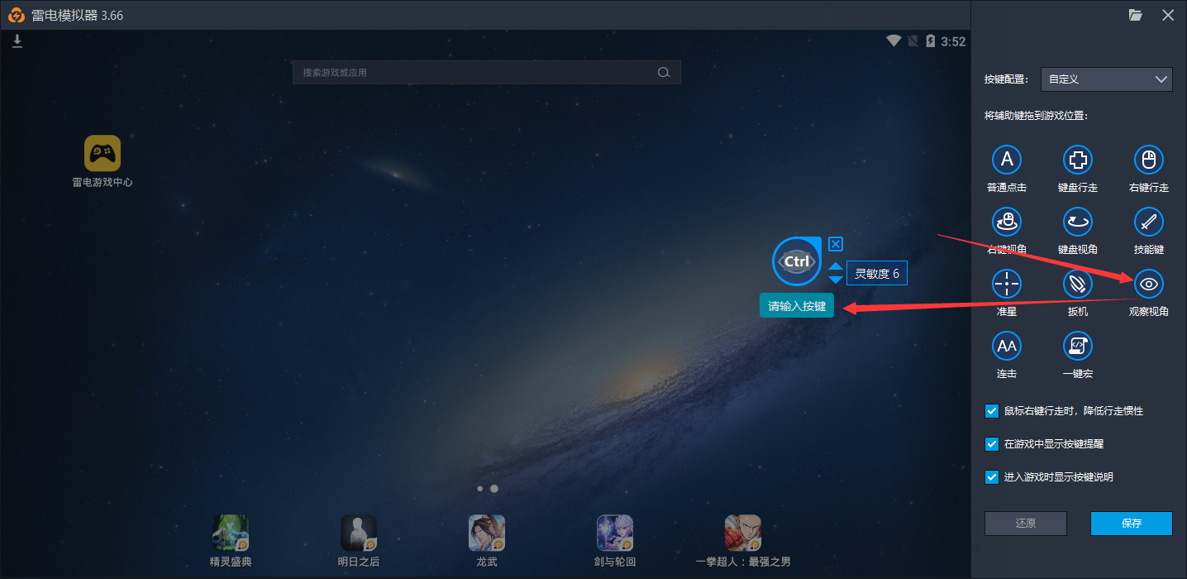Disable 进入游戏时显示按键说明 checkbox
1187x579 pixels.
(992, 477)
